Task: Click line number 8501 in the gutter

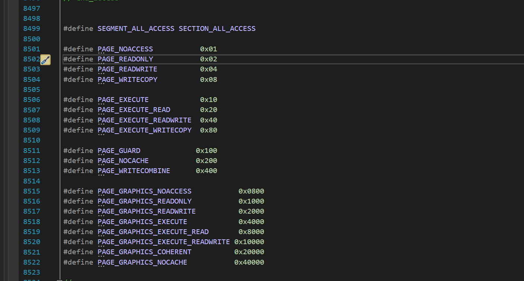Action: point(32,49)
